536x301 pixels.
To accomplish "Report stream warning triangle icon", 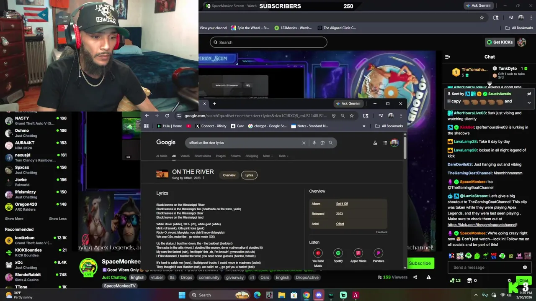I will (428, 277).
